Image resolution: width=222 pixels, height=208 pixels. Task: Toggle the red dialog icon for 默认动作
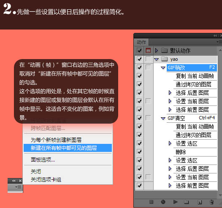[x=148, y=50]
